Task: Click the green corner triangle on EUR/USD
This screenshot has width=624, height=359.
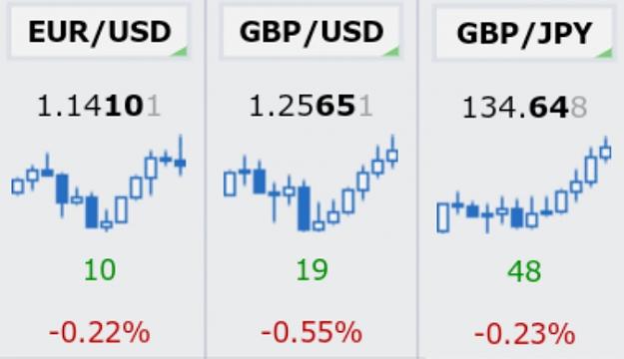Action: pyautogui.click(x=180, y=52)
